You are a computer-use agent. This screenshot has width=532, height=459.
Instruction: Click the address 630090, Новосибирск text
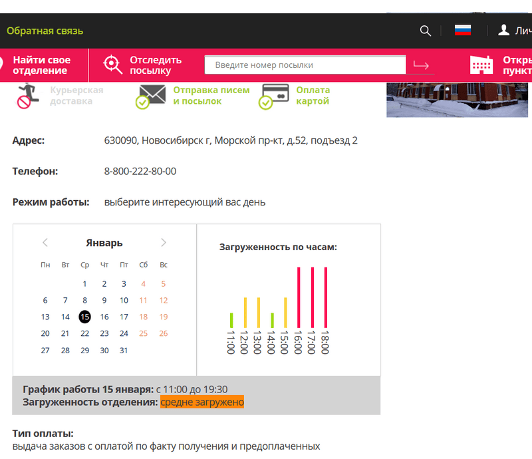(231, 140)
